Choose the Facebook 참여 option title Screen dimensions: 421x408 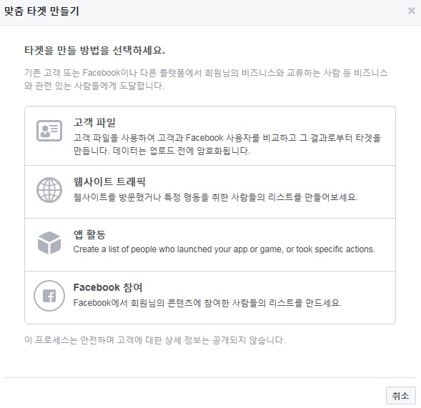pyautogui.click(x=108, y=287)
